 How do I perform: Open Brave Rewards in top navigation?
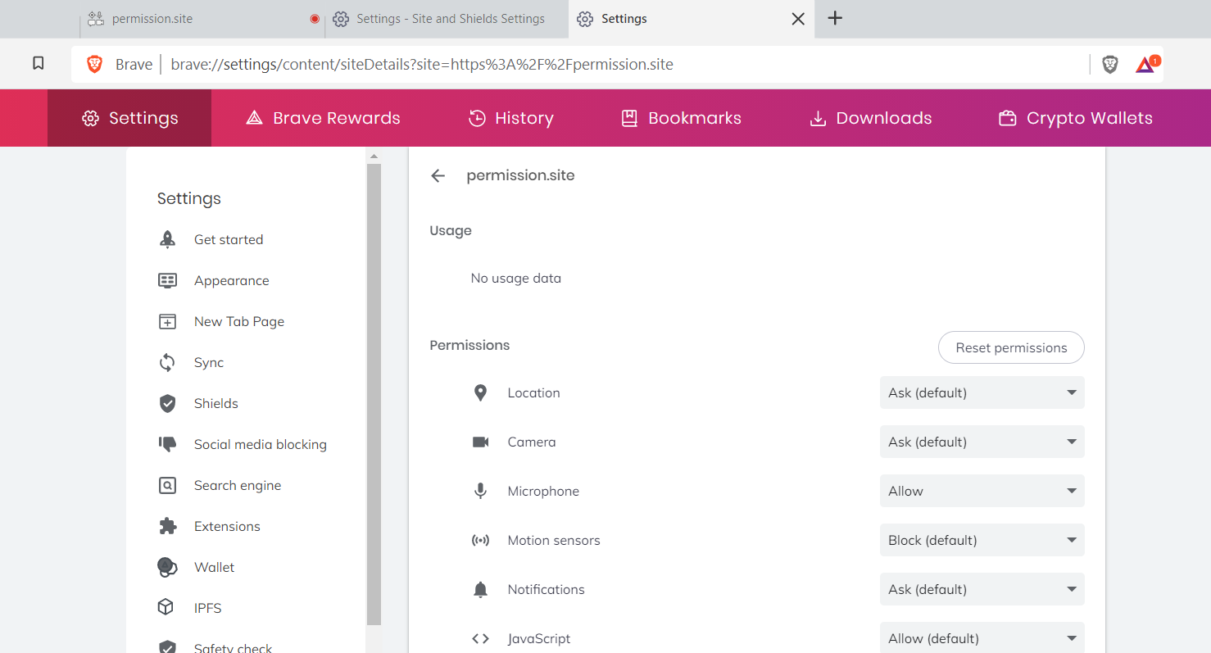(323, 118)
